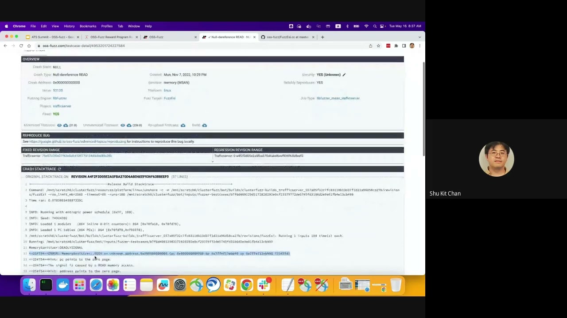Open Finder from the Dock
Viewport: 567px width, 318px height.
(29, 285)
